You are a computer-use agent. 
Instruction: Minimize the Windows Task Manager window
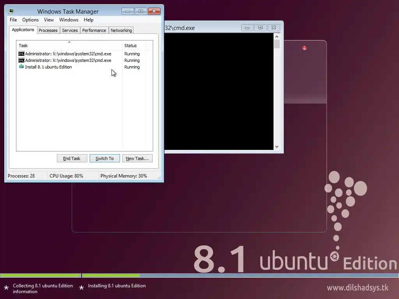coord(127,11)
